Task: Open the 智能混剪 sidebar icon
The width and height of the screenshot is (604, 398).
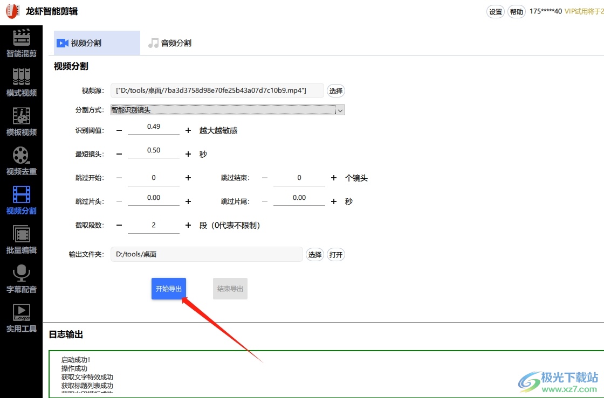Action: pos(21,38)
